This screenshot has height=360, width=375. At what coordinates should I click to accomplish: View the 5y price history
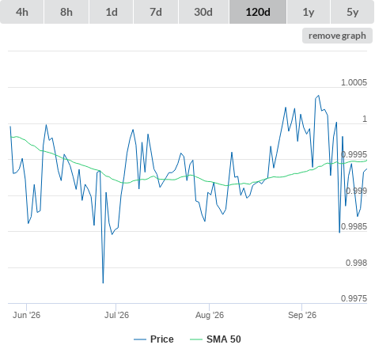click(x=352, y=12)
